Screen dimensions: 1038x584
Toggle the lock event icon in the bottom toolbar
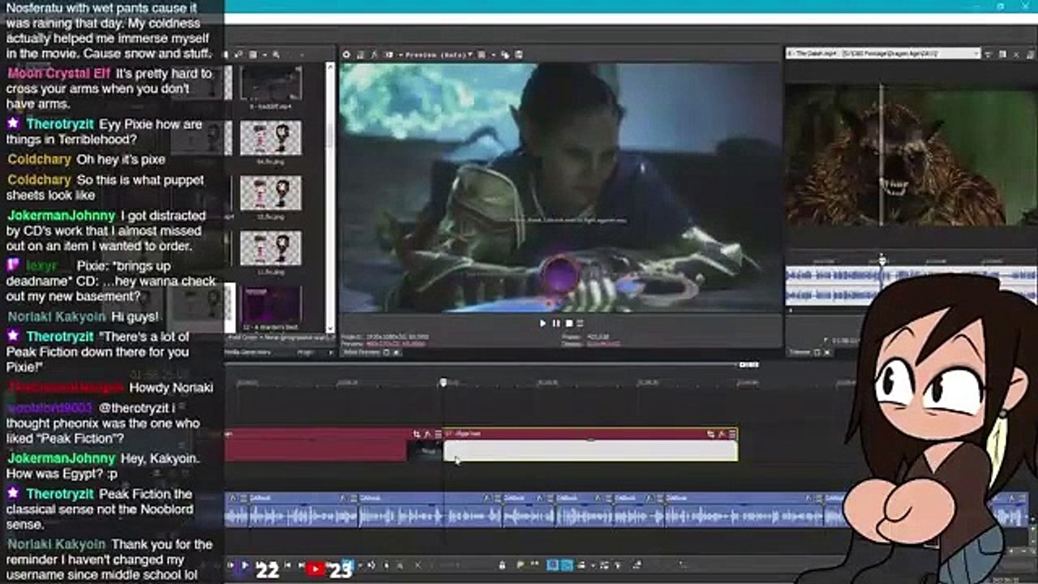[502, 565]
